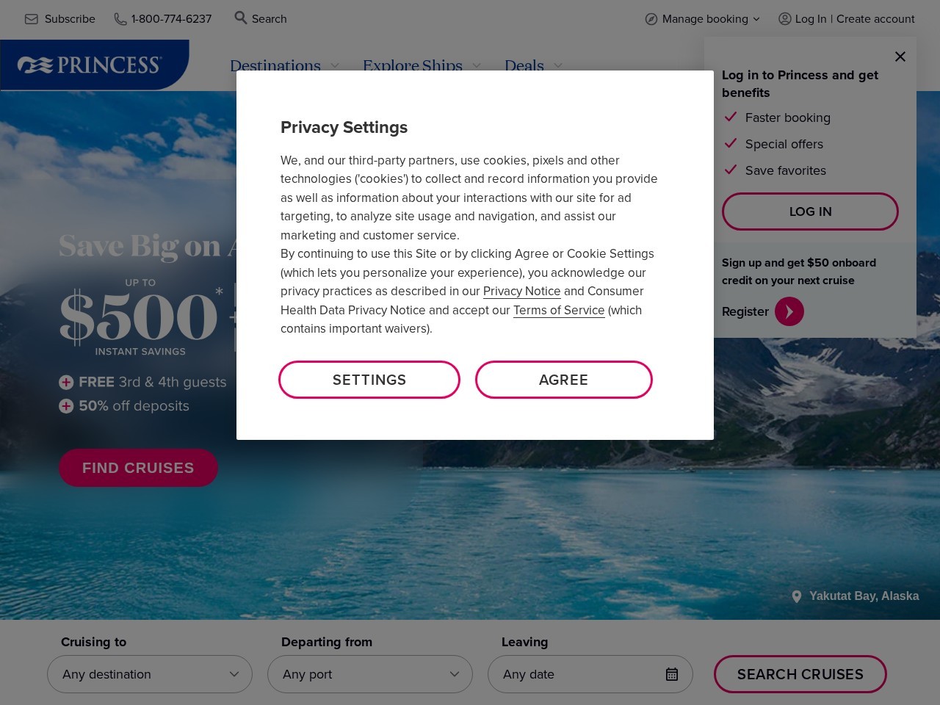This screenshot has height=705, width=940.
Task: Close the login benefits panel
Action: pyautogui.click(x=900, y=57)
